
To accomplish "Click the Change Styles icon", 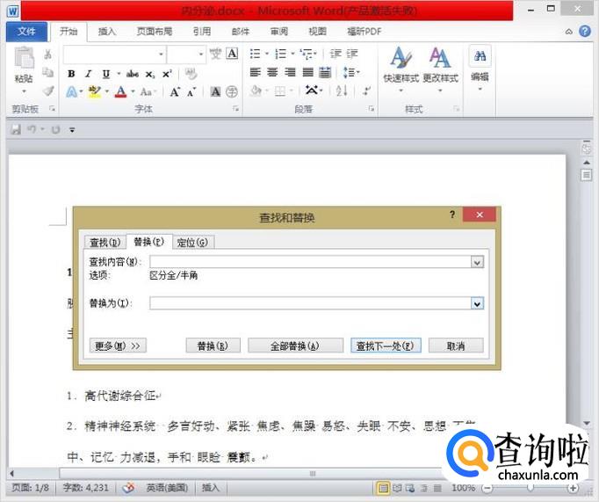I will coord(440,62).
